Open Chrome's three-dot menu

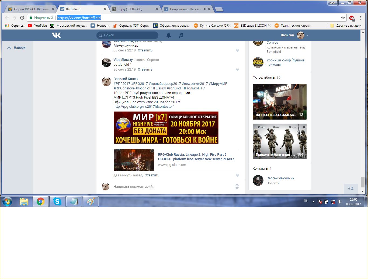pos(360,18)
